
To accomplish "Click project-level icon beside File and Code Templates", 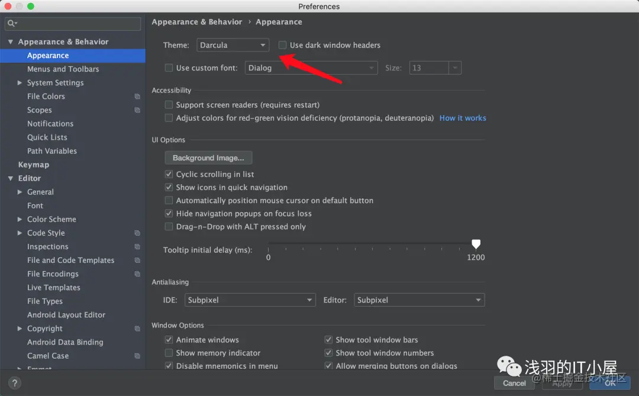I will pos(137,260).
